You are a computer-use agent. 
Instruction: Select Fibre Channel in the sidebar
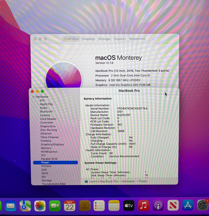50,137
